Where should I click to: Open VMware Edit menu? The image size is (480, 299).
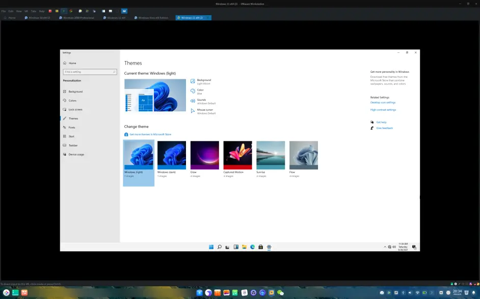pos(11,11)
